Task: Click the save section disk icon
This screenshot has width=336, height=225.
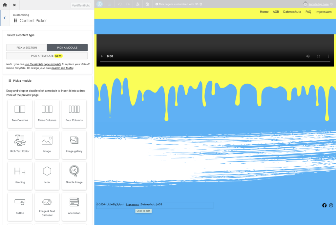Action: tap(147, 4)
